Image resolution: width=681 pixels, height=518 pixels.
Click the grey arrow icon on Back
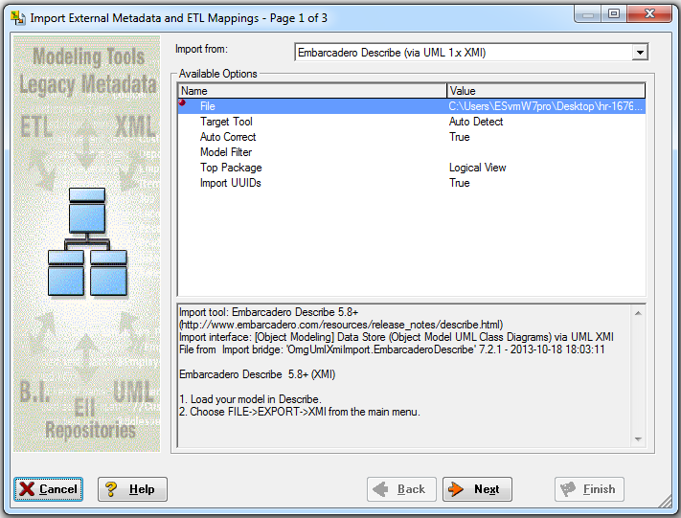[380, 489]
